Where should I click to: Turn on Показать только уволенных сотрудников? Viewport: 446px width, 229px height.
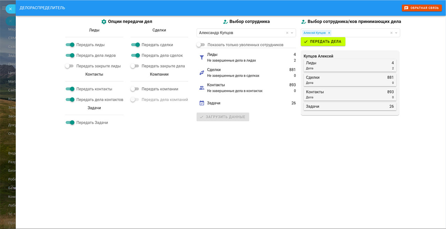(x=200, y=45)
